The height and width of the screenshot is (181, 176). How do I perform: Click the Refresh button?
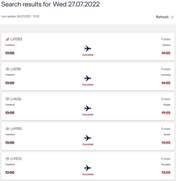pyautogui.click(x=165, y=17)
